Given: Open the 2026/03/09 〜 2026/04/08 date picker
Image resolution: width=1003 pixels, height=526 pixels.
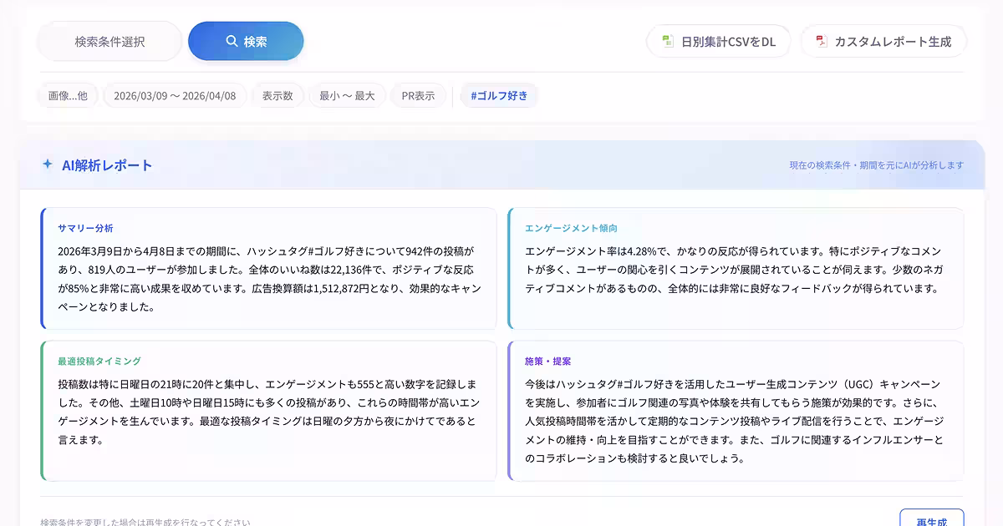Looking at the screenshot, I should point(175,95).
